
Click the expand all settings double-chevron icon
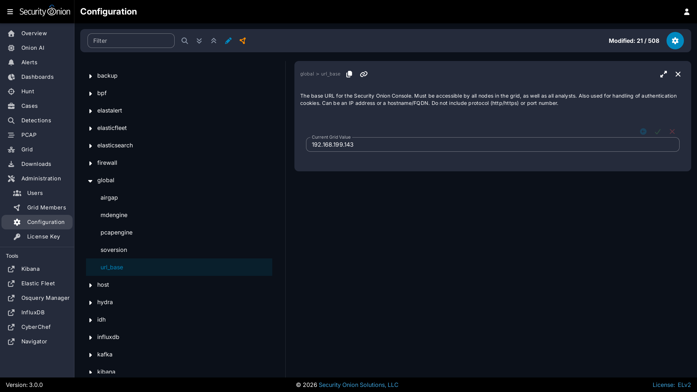point(199,41)
